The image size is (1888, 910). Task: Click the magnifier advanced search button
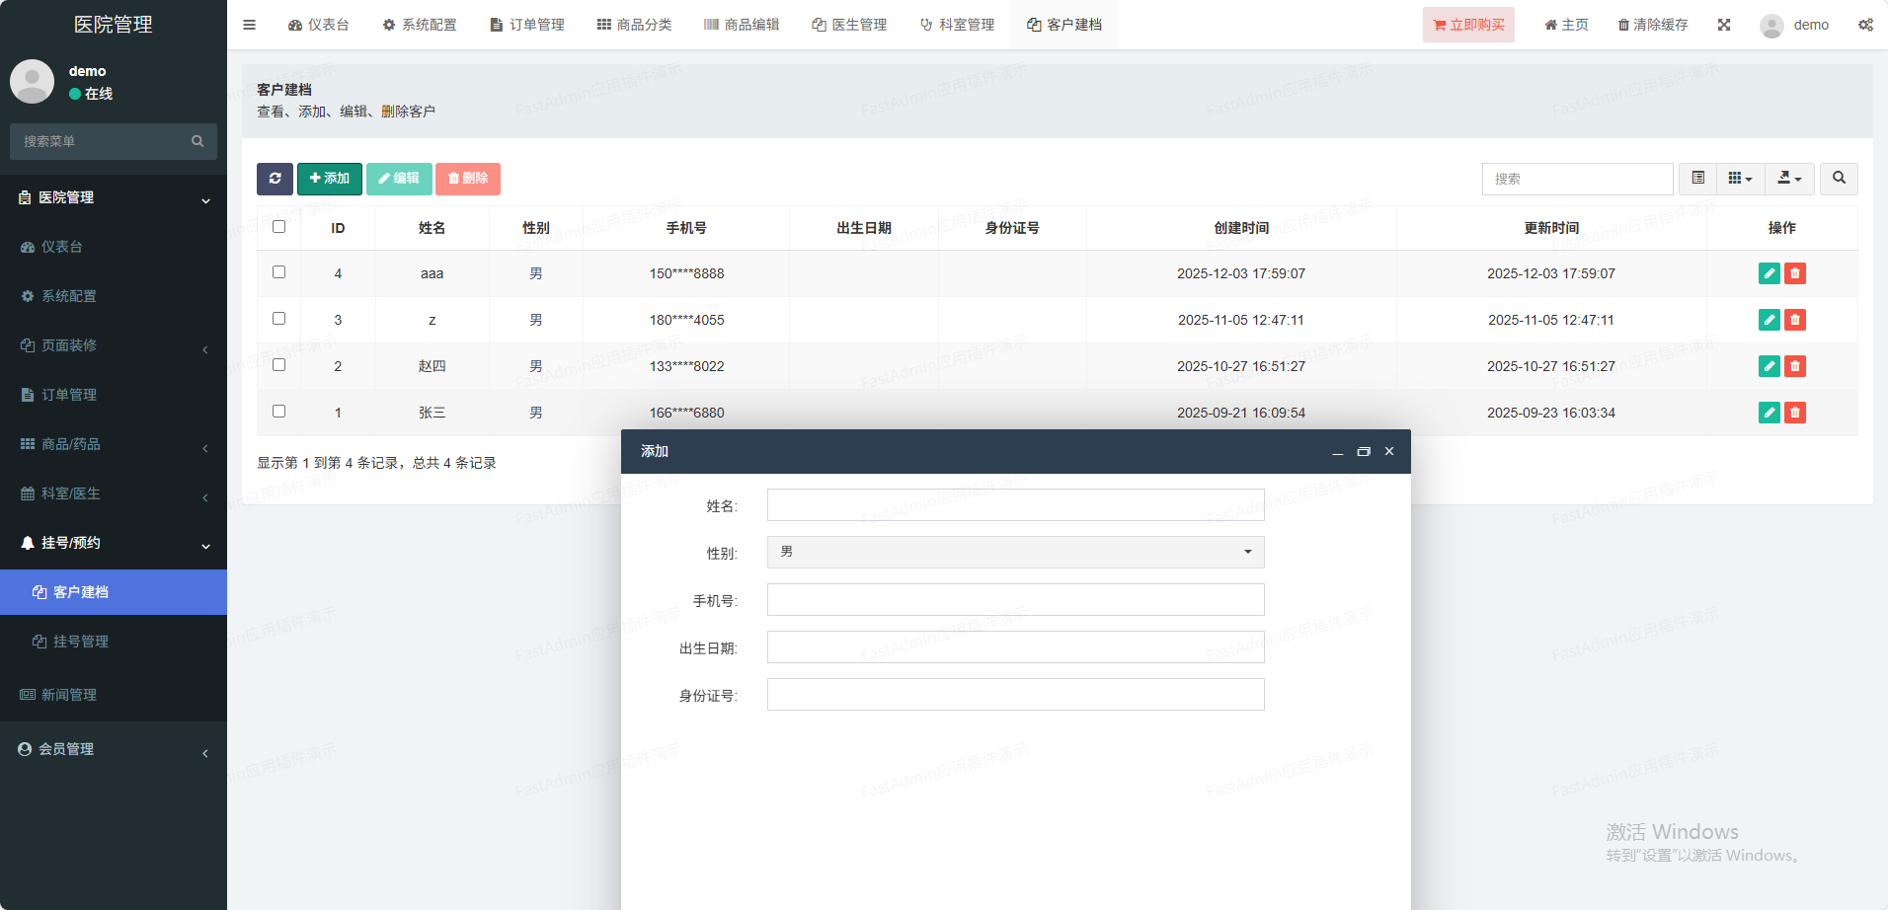1839,179
